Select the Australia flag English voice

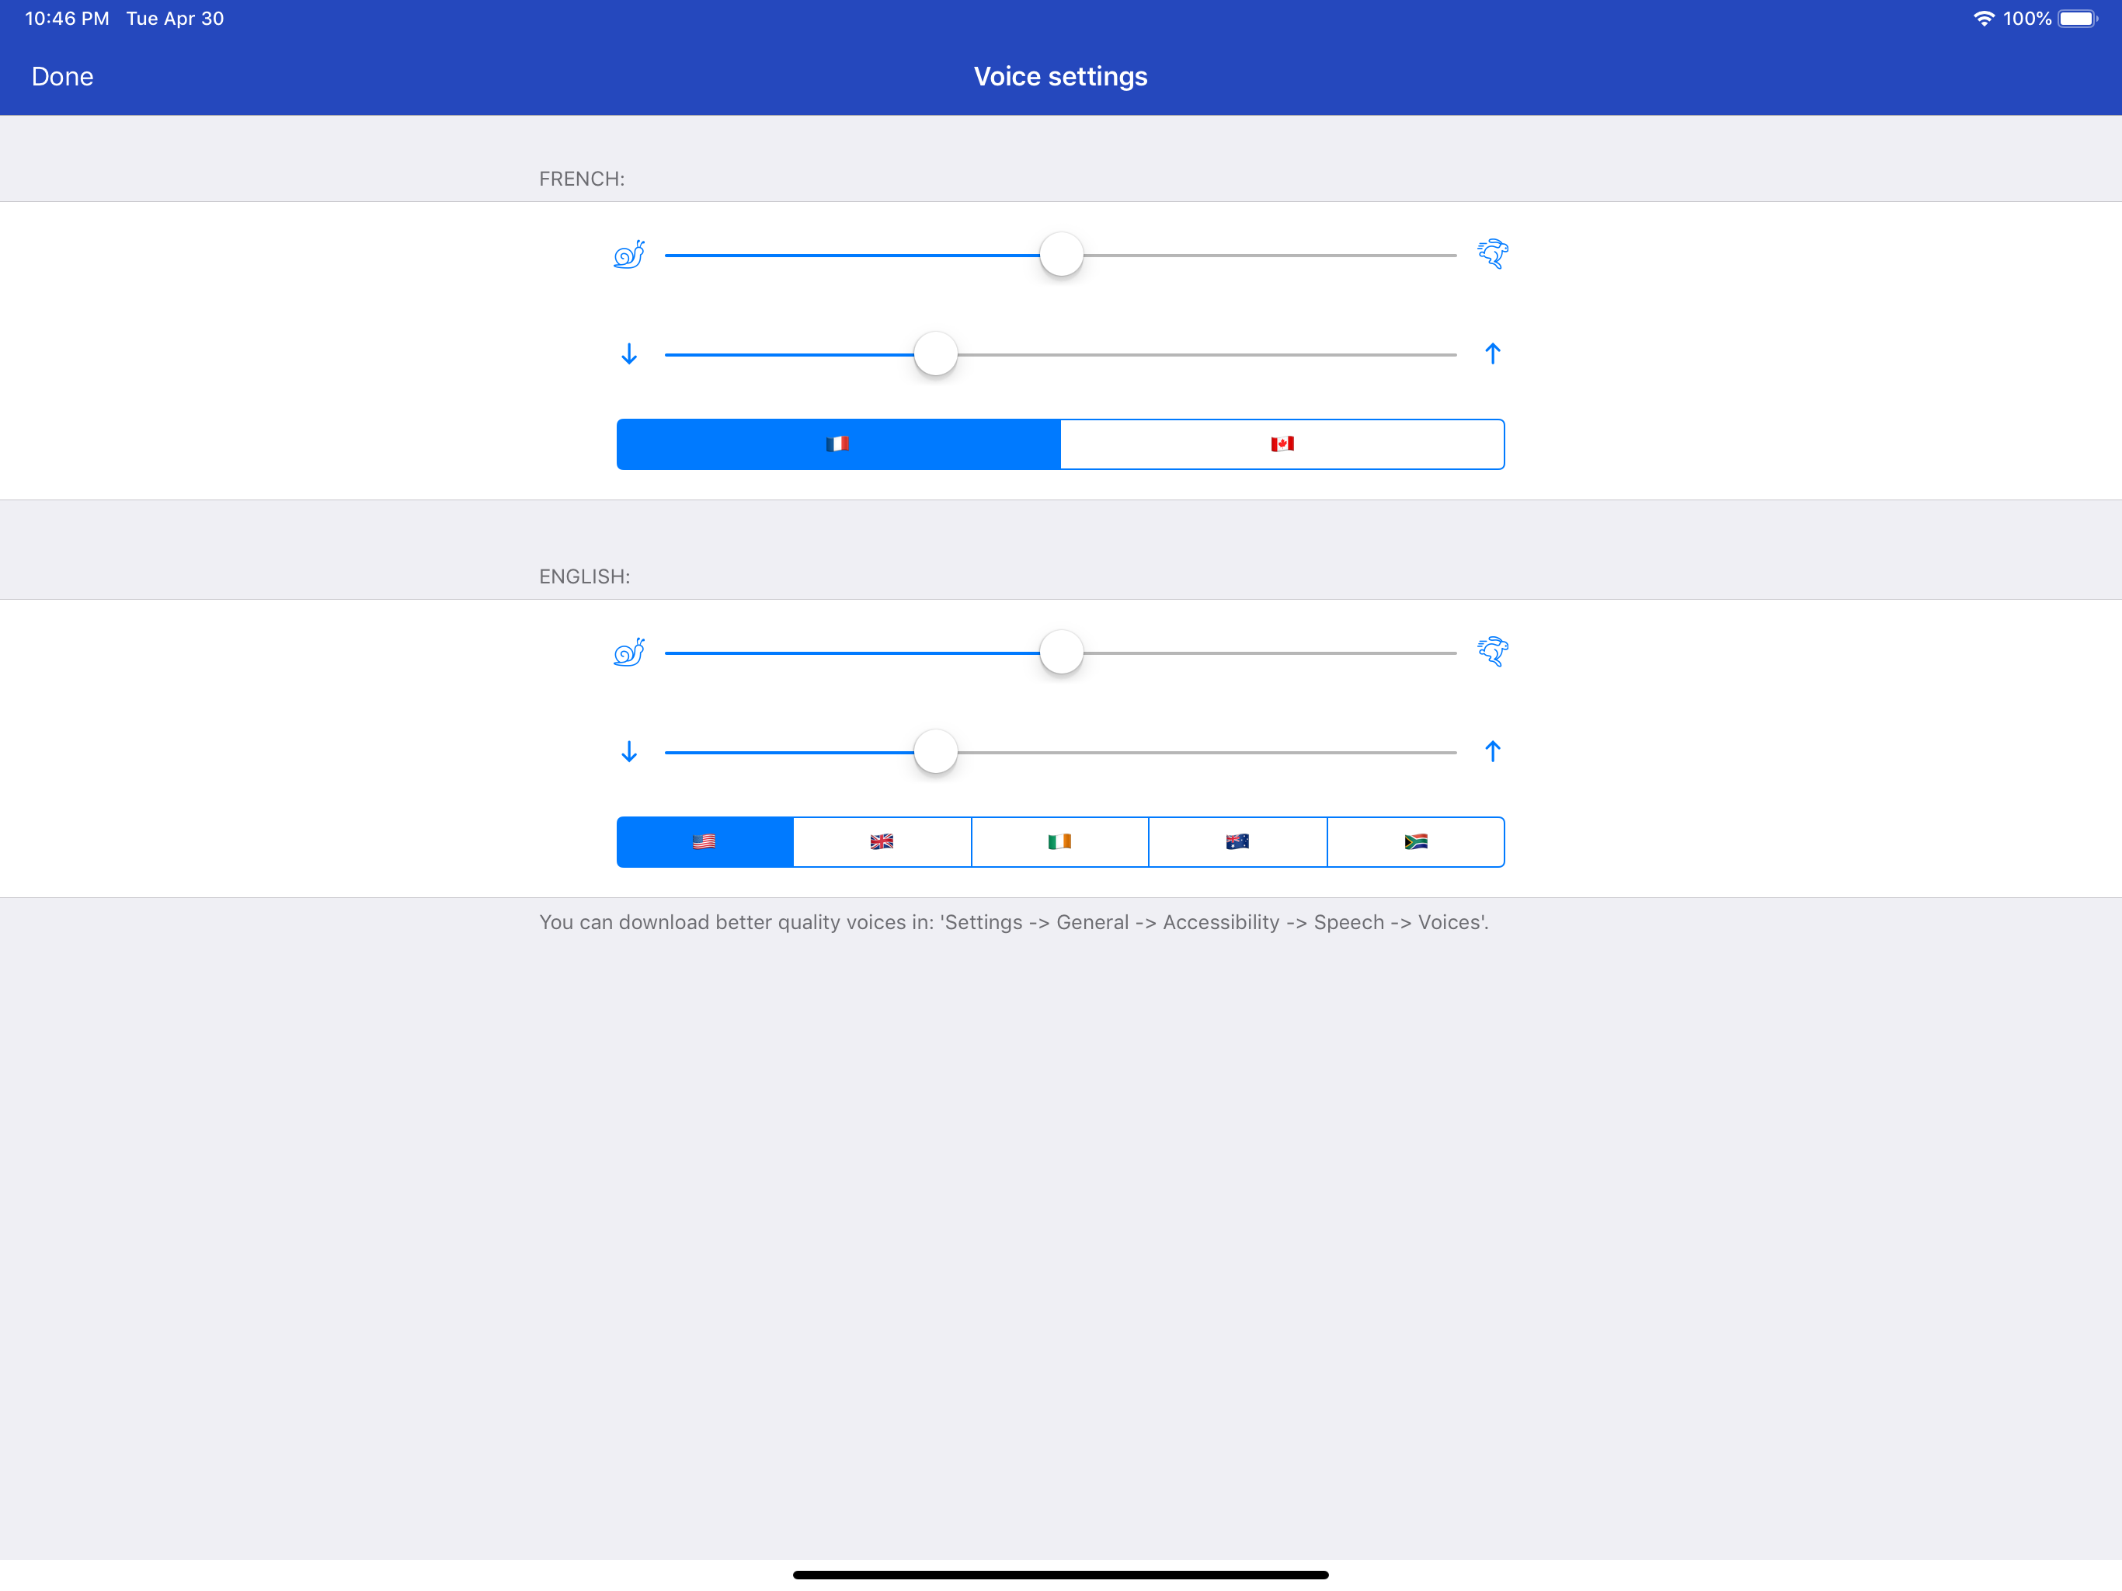tap(1237, 841)
